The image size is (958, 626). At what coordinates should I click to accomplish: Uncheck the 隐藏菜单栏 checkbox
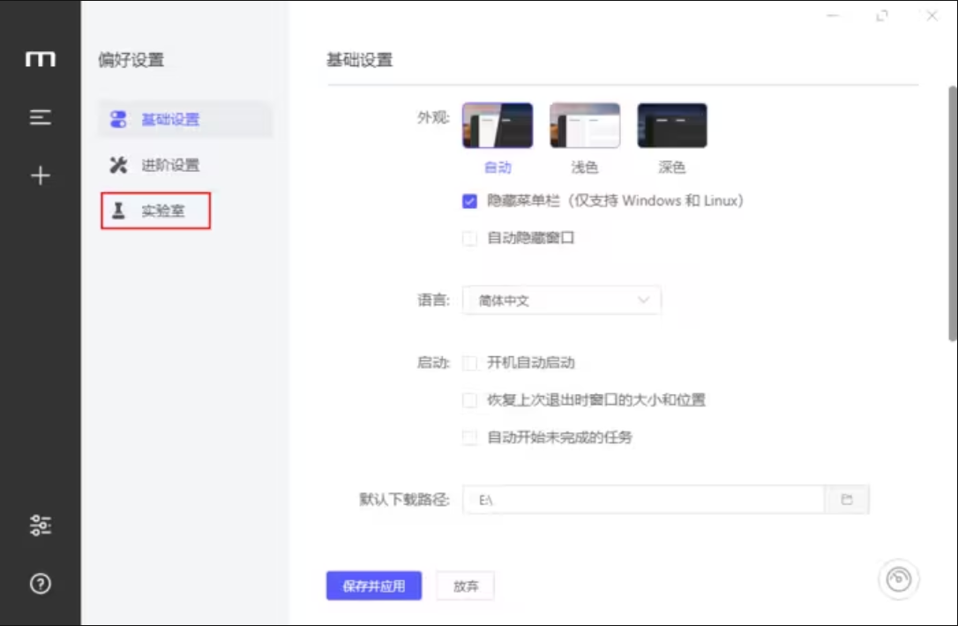[x=469, y=201]
